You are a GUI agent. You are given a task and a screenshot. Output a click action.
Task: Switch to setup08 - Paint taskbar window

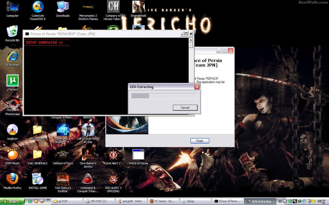131,201
